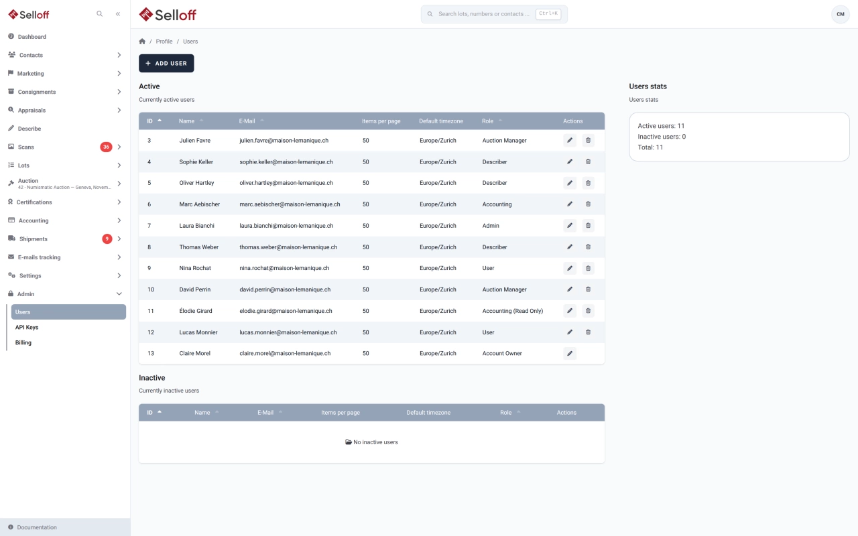The height and width of the screenshot is (536, 858).
Task: Click the global search field
Action: [494, 14]
